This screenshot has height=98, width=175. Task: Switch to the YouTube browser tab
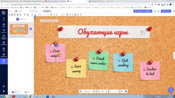point(55,1)
